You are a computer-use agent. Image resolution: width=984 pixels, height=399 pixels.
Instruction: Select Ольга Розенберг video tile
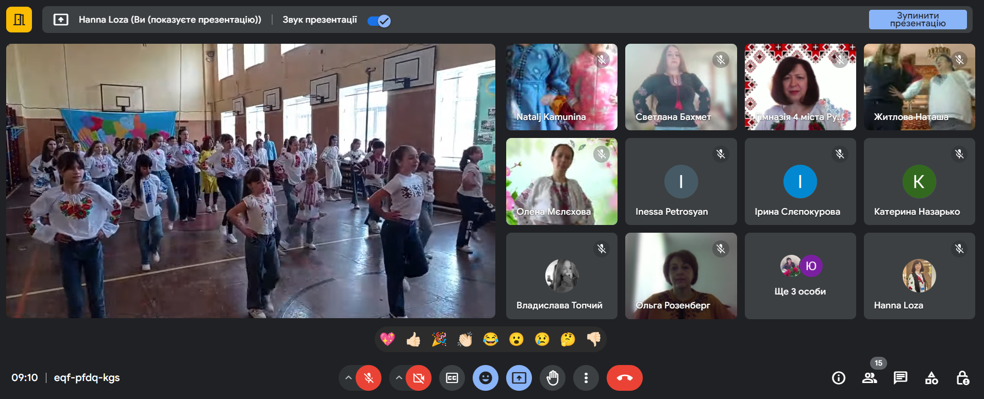click(681, 276)
